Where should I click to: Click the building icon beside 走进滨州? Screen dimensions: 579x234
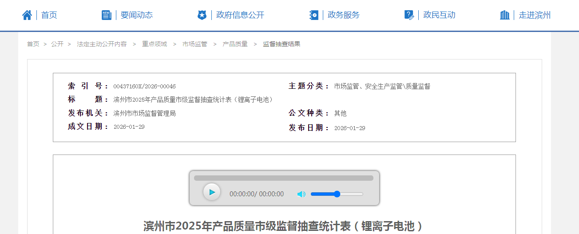(505, 15)
